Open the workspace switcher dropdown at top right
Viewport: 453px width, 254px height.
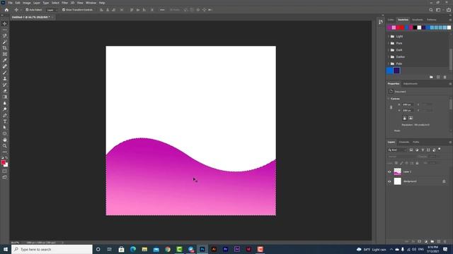pyautogui.click(x=439, y=10)
